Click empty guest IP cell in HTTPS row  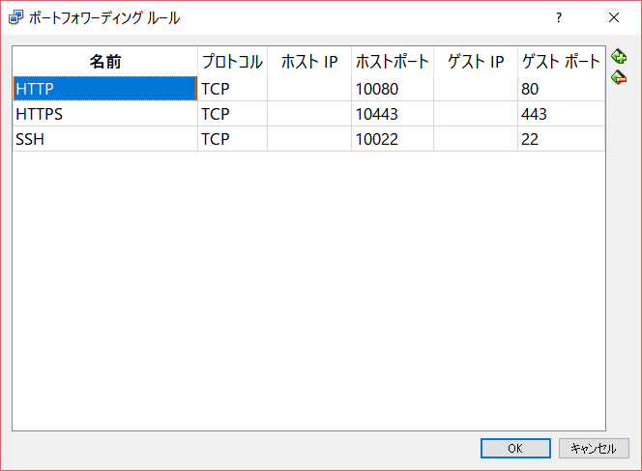[x=476, y=114]
